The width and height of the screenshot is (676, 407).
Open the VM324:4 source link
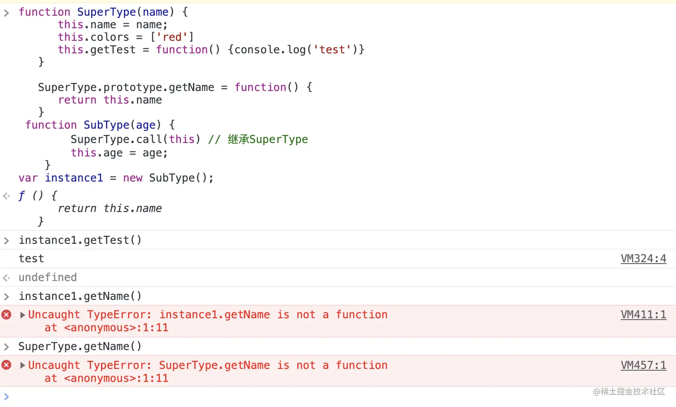pos(643,259)
